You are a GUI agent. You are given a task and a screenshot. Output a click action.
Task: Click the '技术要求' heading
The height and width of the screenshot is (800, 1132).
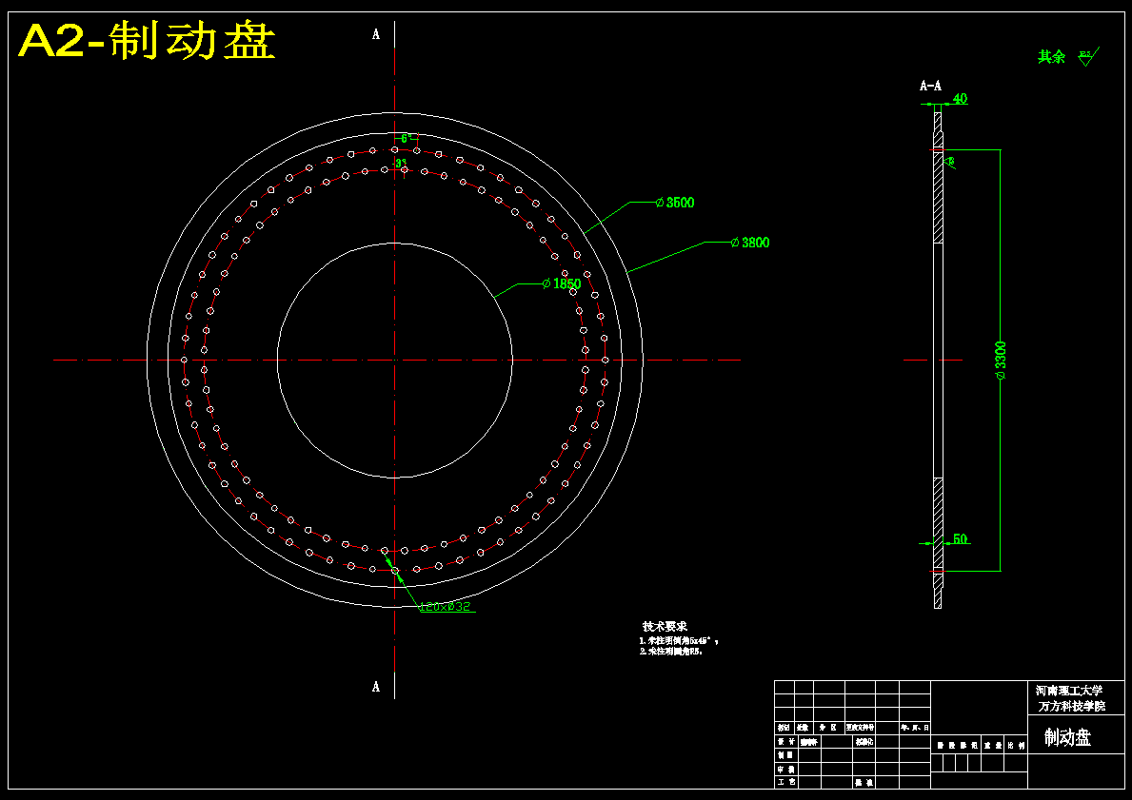[665, 626]
